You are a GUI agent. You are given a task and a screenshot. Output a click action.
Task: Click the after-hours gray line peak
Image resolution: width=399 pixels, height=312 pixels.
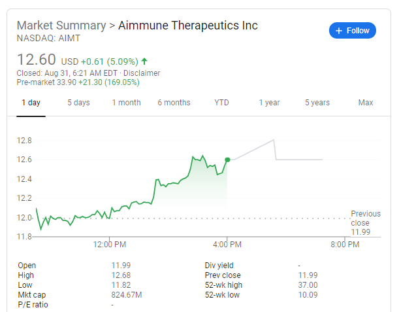[274, 140]
